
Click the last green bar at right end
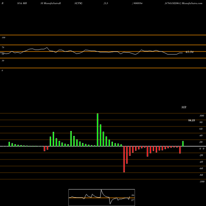tap(183, 144)
